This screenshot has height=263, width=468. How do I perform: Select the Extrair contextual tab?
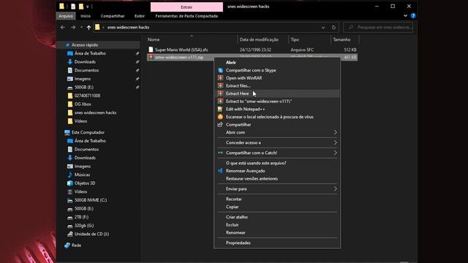pyautogui.click(x=186, y=7)
